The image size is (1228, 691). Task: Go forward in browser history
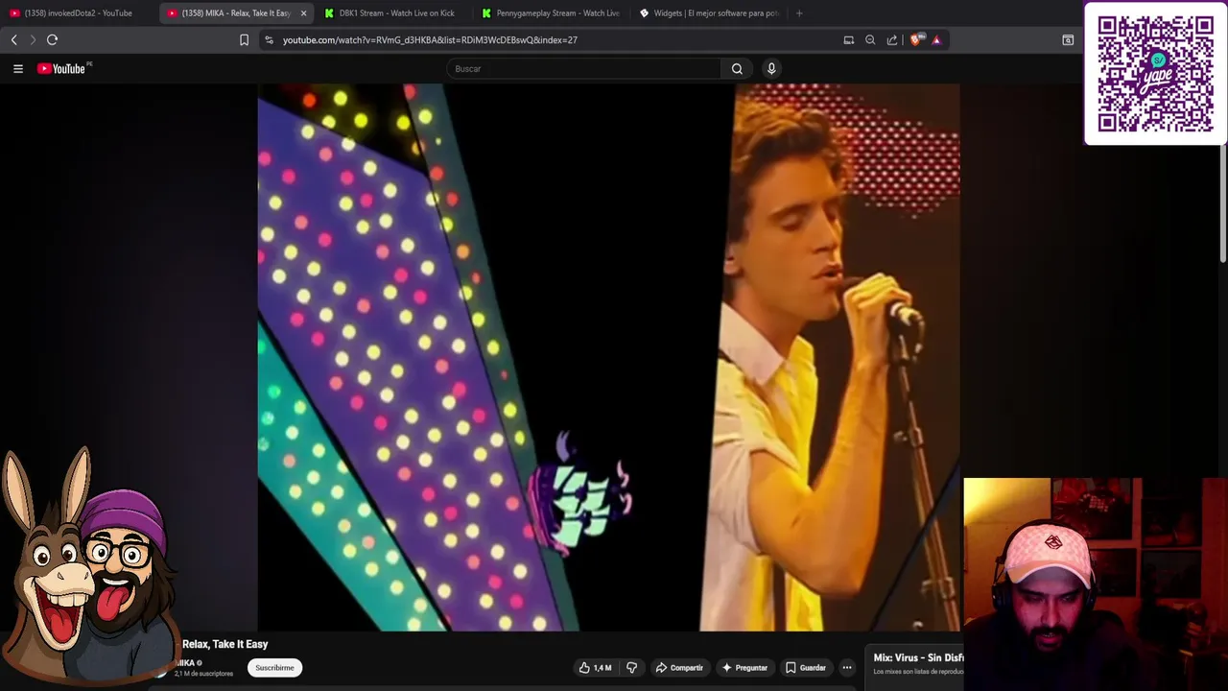33,39
